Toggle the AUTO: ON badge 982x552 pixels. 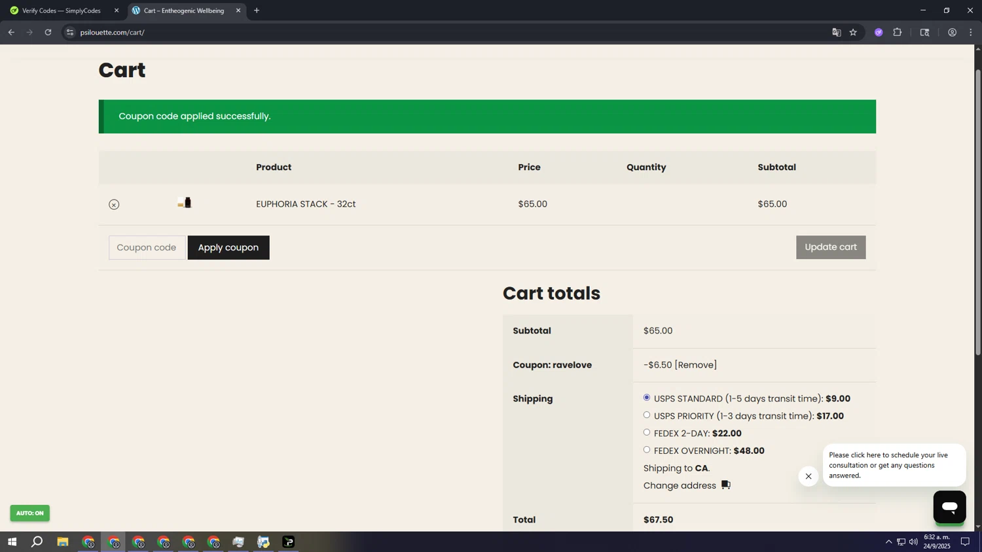point(29,513)
